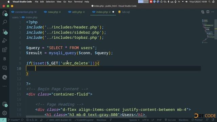Open the Run menu

tap(70, 2)
